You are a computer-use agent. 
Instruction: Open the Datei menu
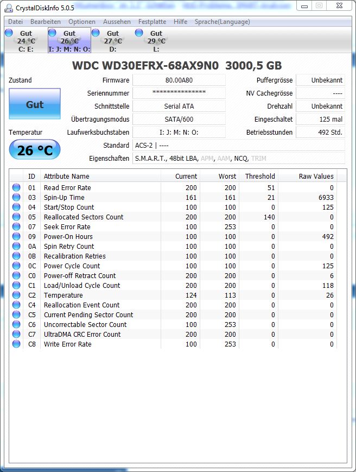click(x=15, y=22)
